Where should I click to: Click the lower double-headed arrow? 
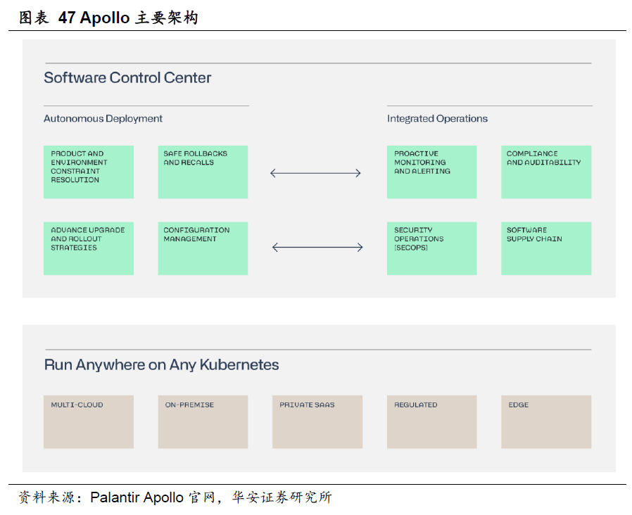[x=317, y=247]
